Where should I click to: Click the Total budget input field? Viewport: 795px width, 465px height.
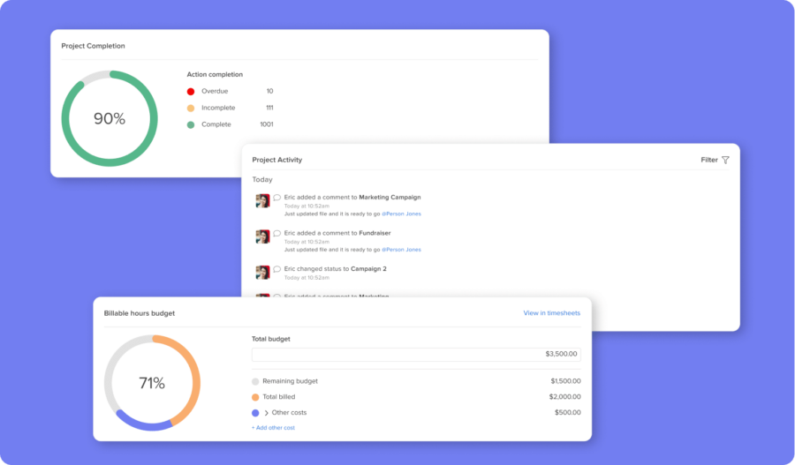tap(416, 354)
